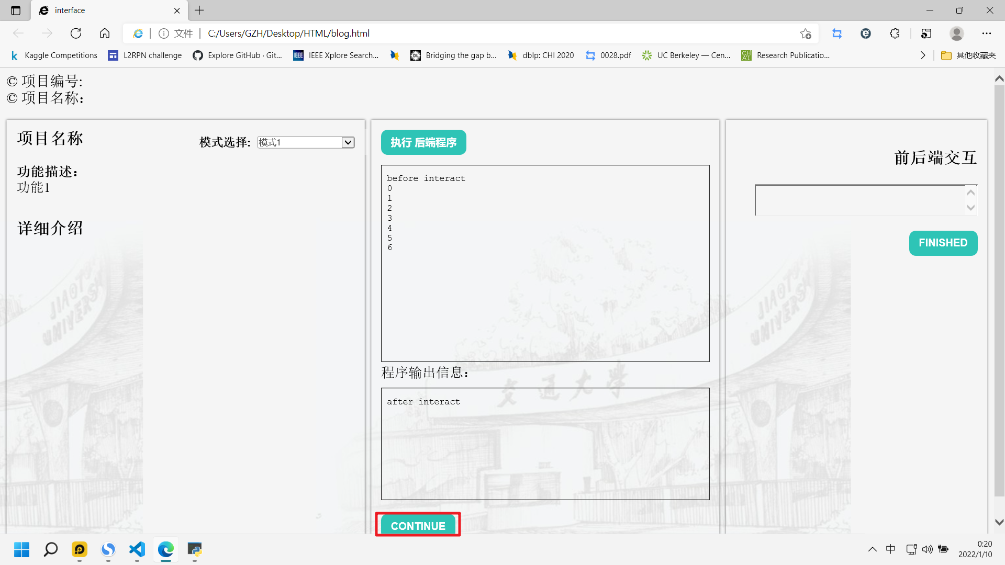The height and width of the screenshot is (565, 1005).
Task: Click the dblp CHI 2020 bookmark icon
Action: 513,55
